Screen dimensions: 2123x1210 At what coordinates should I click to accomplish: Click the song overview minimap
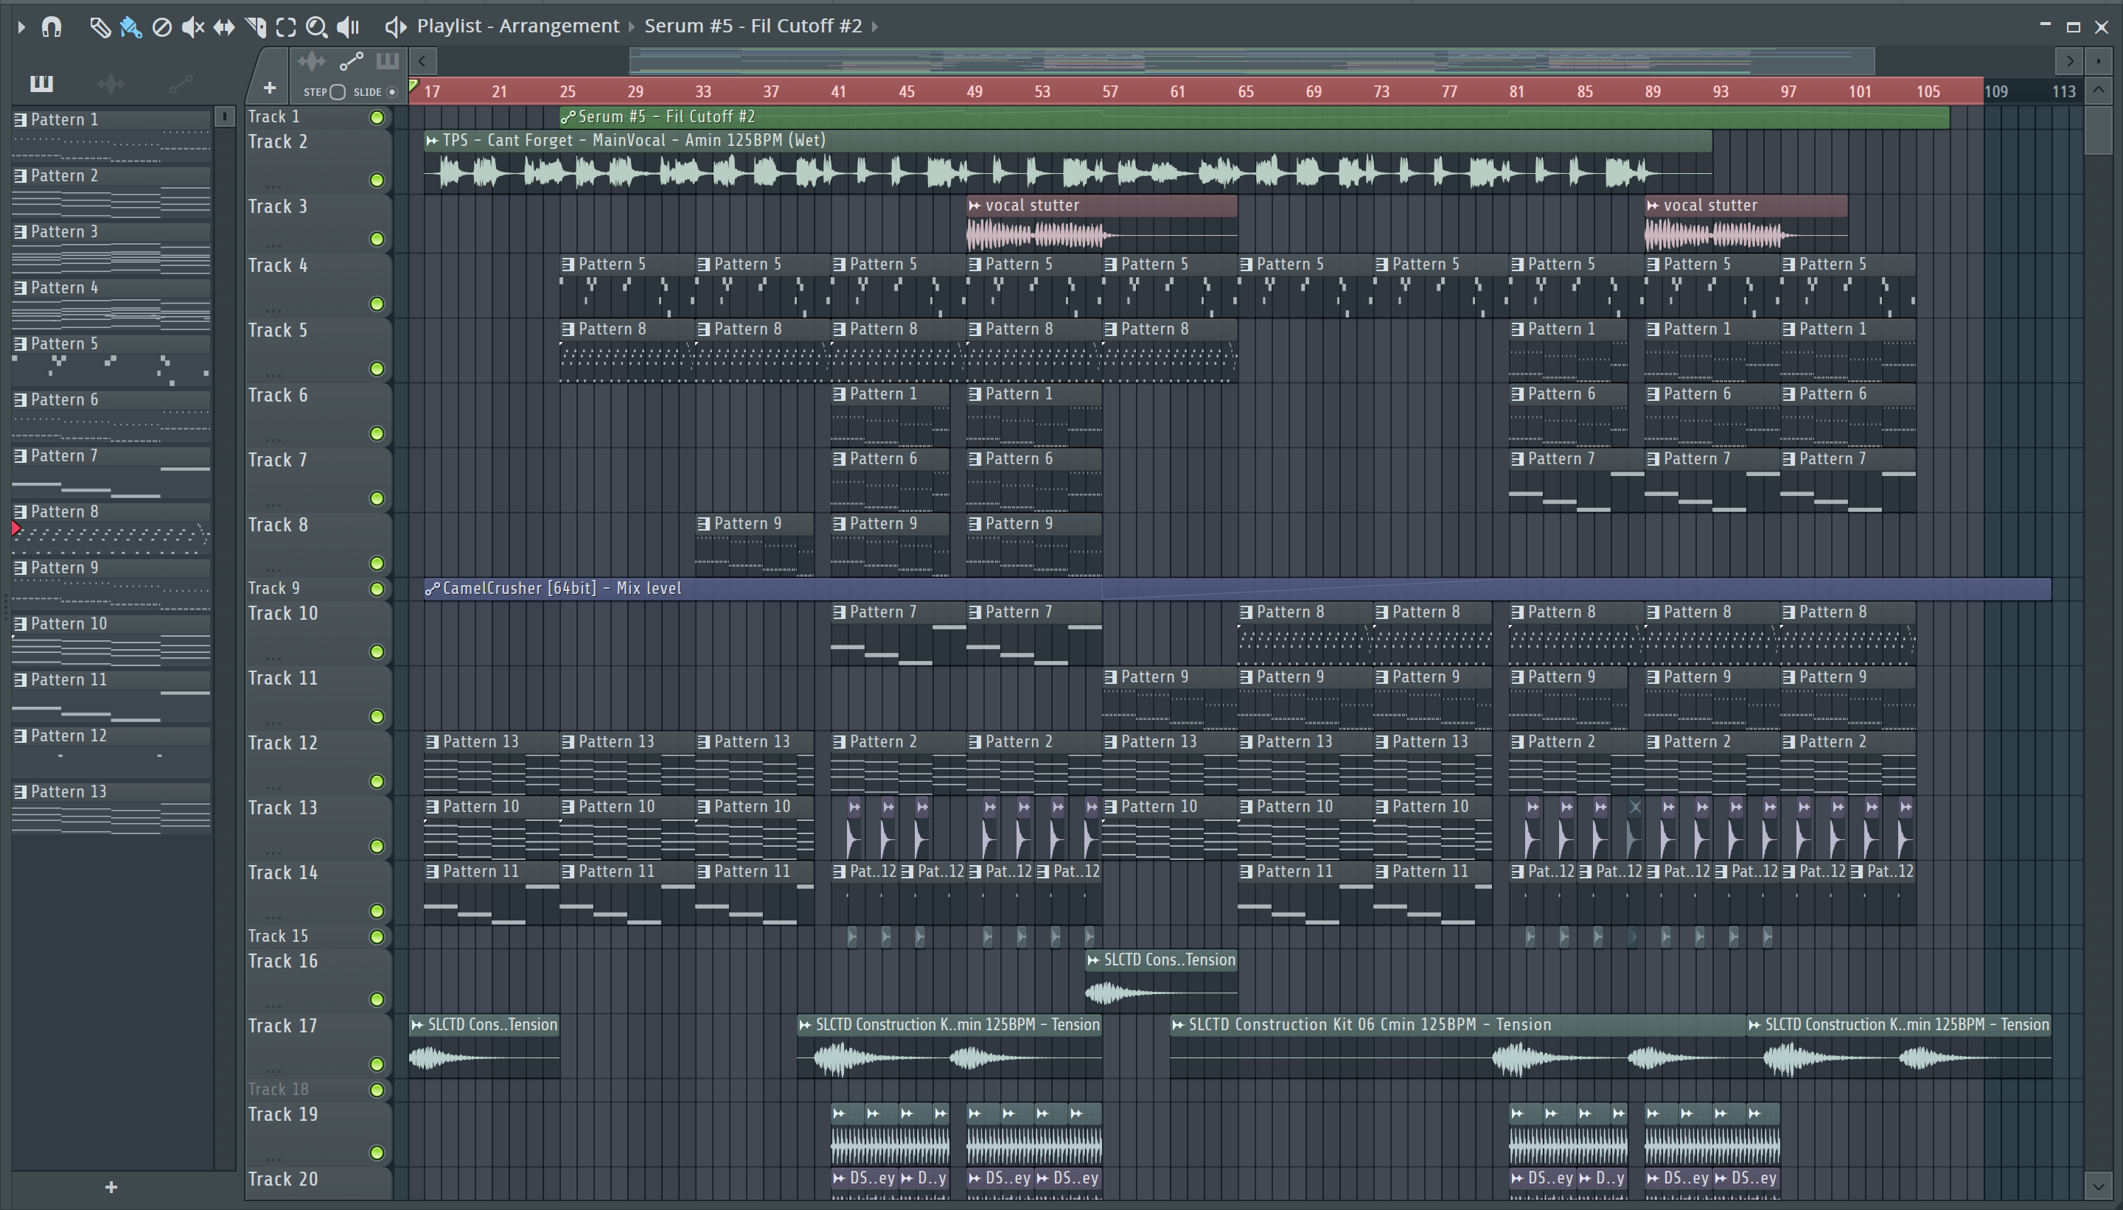pyautogui.click(x=1251, y=60)
